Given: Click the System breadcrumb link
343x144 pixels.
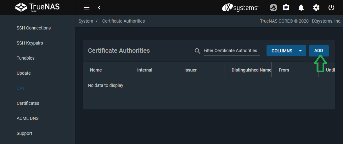Looking at the screenshot, I should [x=86, y=21].
